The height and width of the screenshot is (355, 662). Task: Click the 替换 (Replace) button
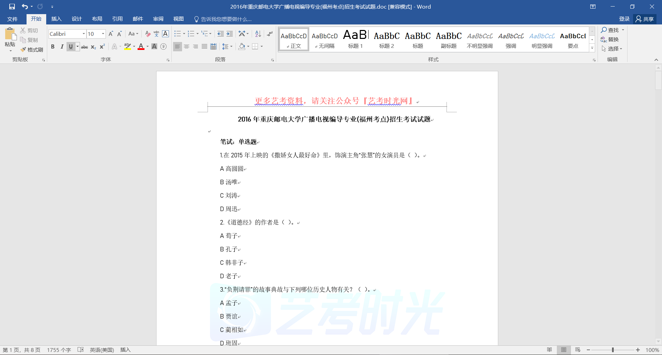point(610,39)
